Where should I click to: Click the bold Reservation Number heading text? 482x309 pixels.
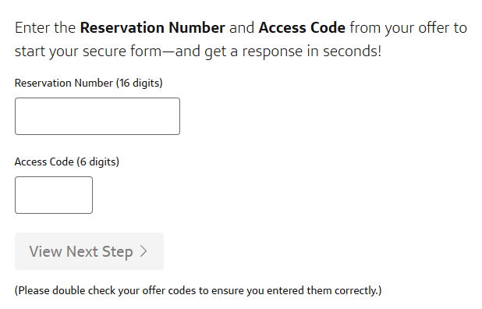[x=152, y=27]
